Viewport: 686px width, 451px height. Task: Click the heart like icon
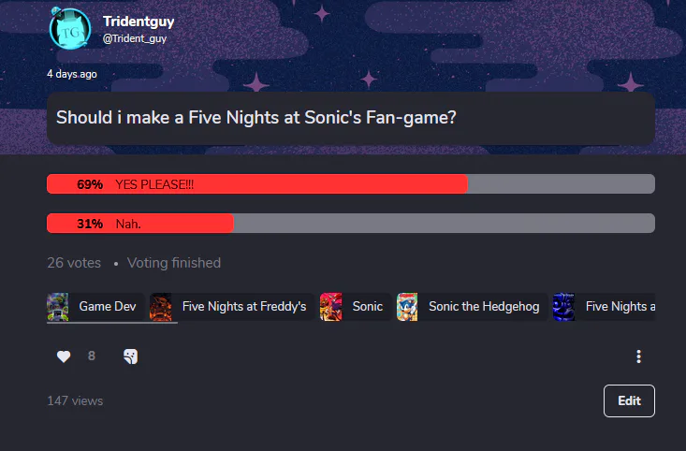pyautogui.click(x=64, y=356)
